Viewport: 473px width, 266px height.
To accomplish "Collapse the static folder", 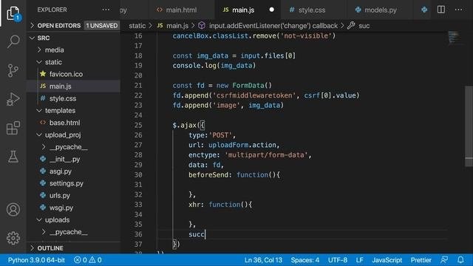I will 53,62.
